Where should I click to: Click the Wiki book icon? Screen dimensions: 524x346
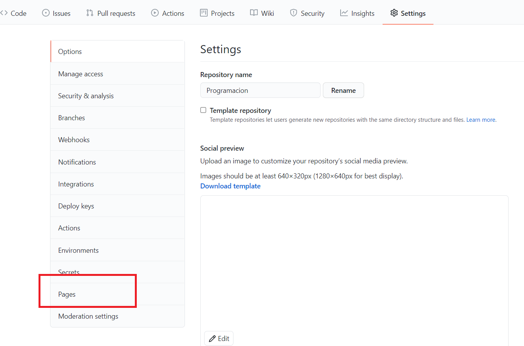click(x=254, y=13)
